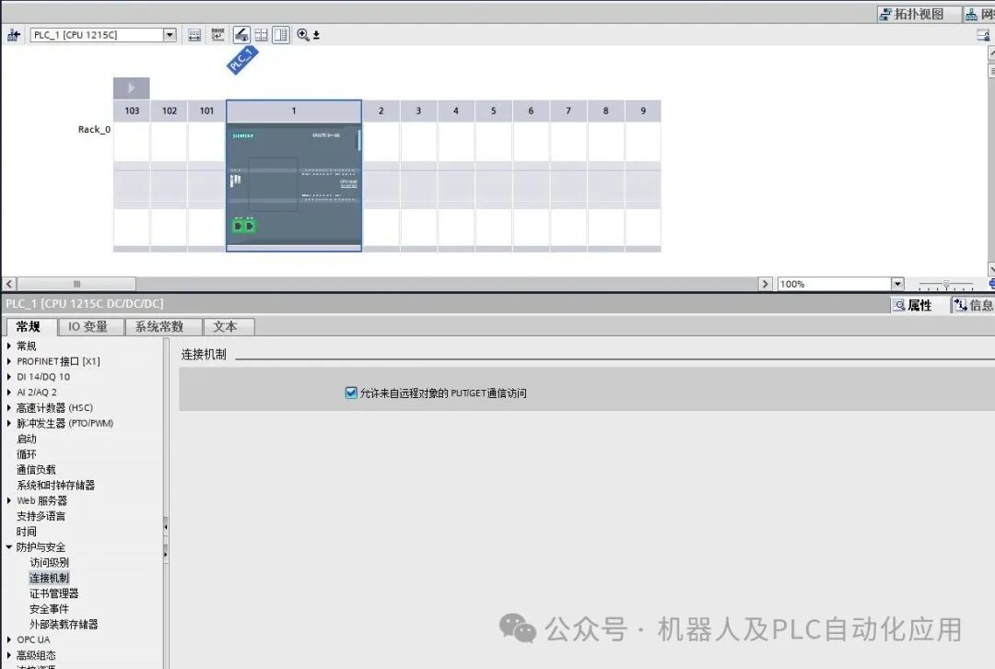This screenshot has height=669, width=995.
Task: Click slot header 9
Action: pyautogui.click(x=643, y=111)
